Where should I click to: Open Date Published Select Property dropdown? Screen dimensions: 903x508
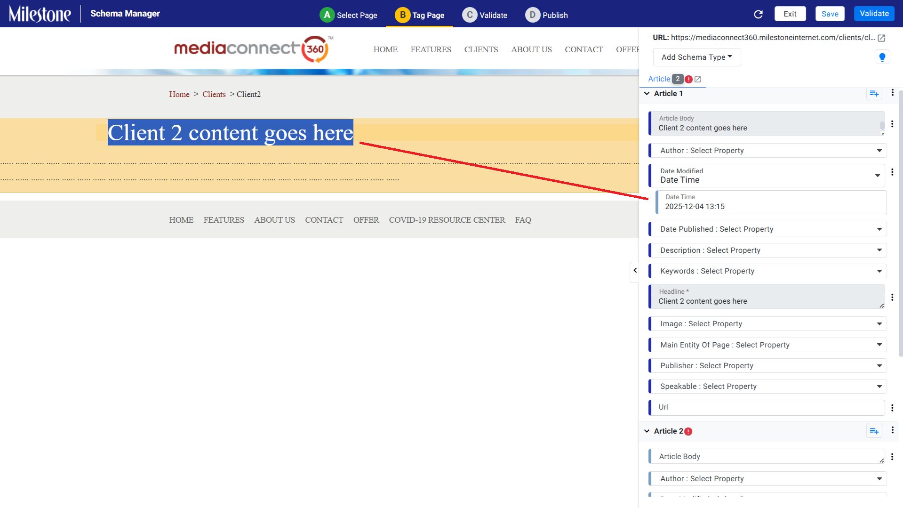[x=767, y=229]
